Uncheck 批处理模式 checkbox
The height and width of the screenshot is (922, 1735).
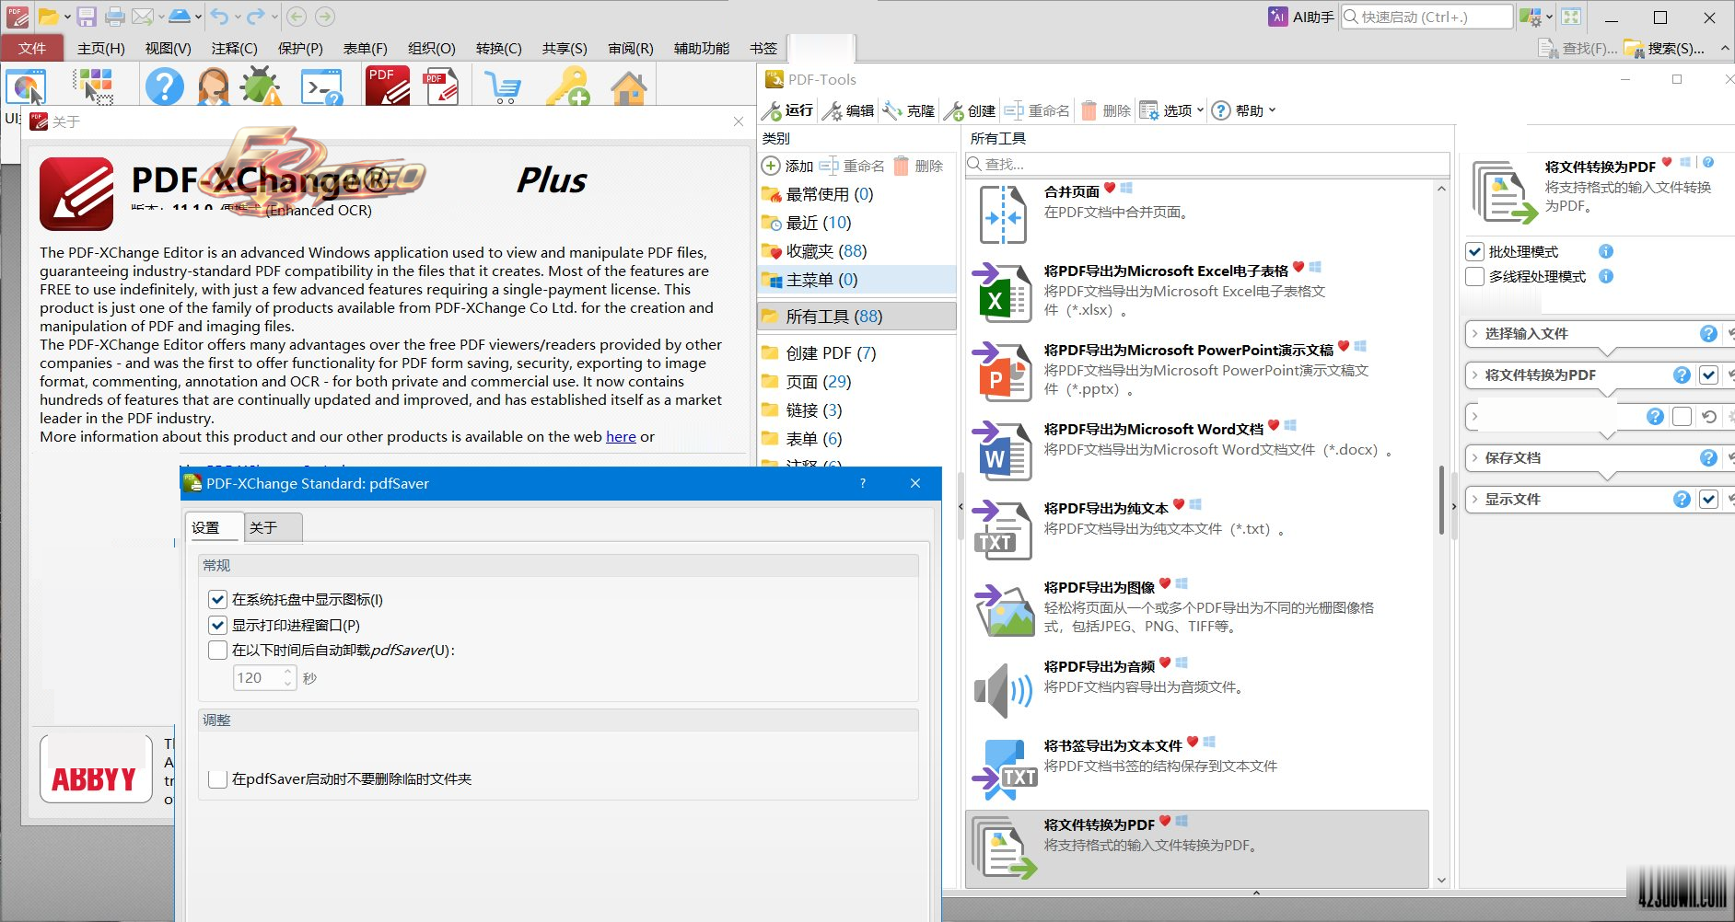pos(1475,251)
